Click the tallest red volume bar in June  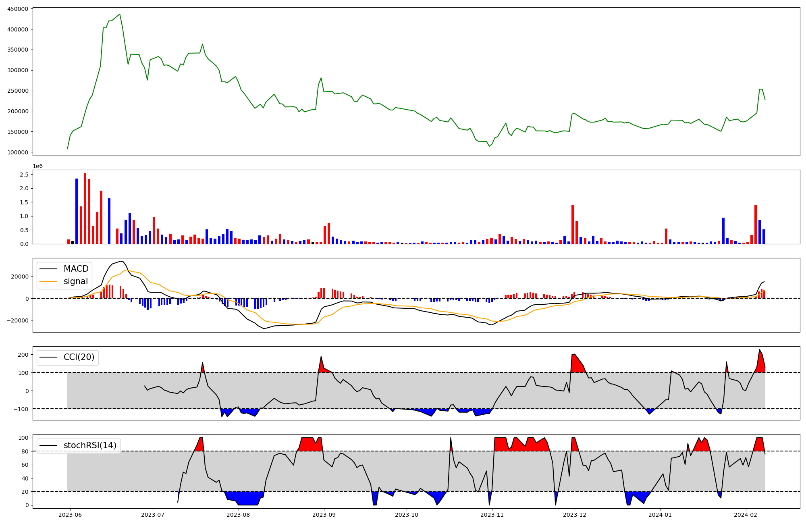coord(85,208)
